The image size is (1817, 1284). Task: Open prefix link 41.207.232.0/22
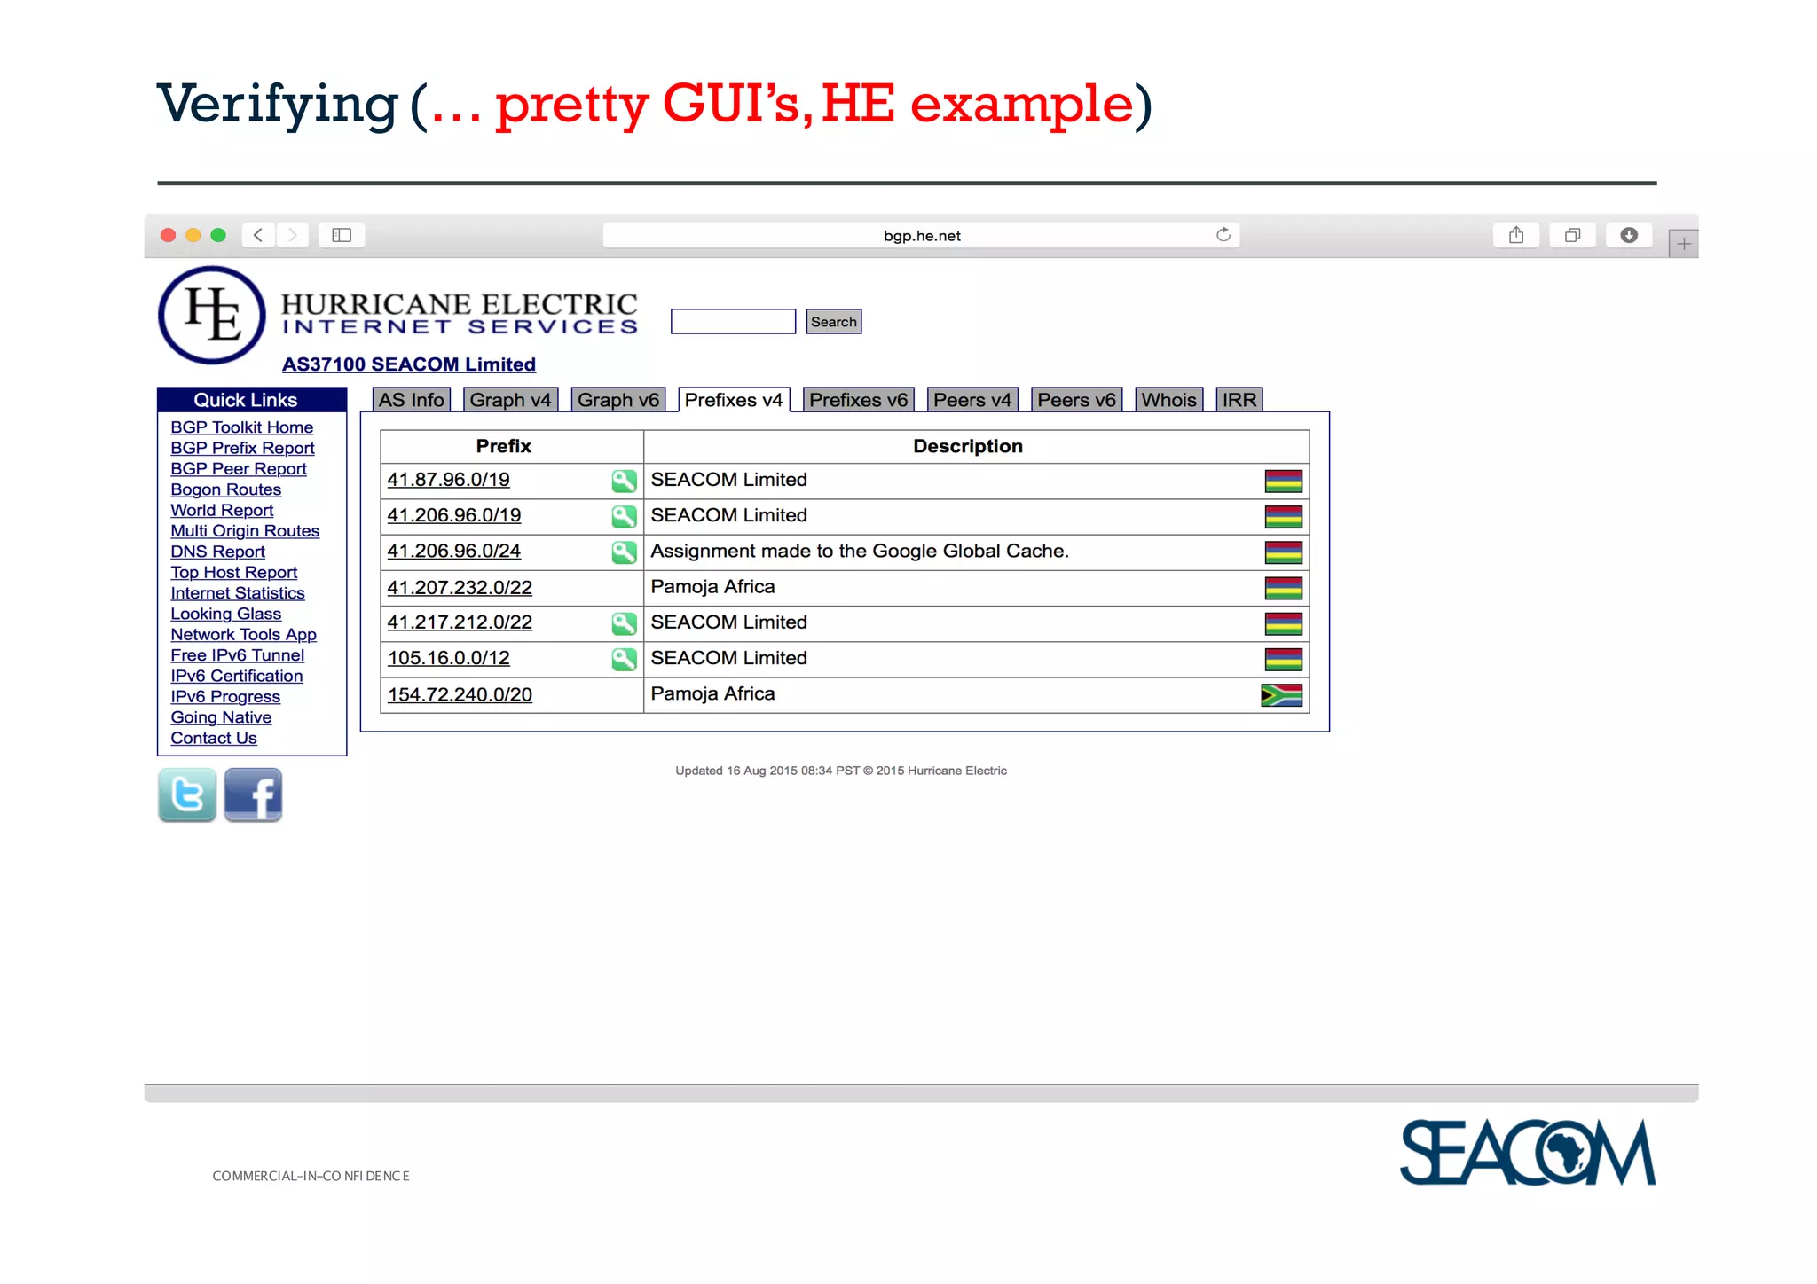tap(460, 587)
